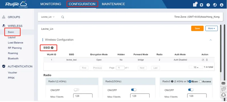Open the RF Planning menu item
Image resolution: width=227 pixels, height=102 pixels.
[15, 48]
